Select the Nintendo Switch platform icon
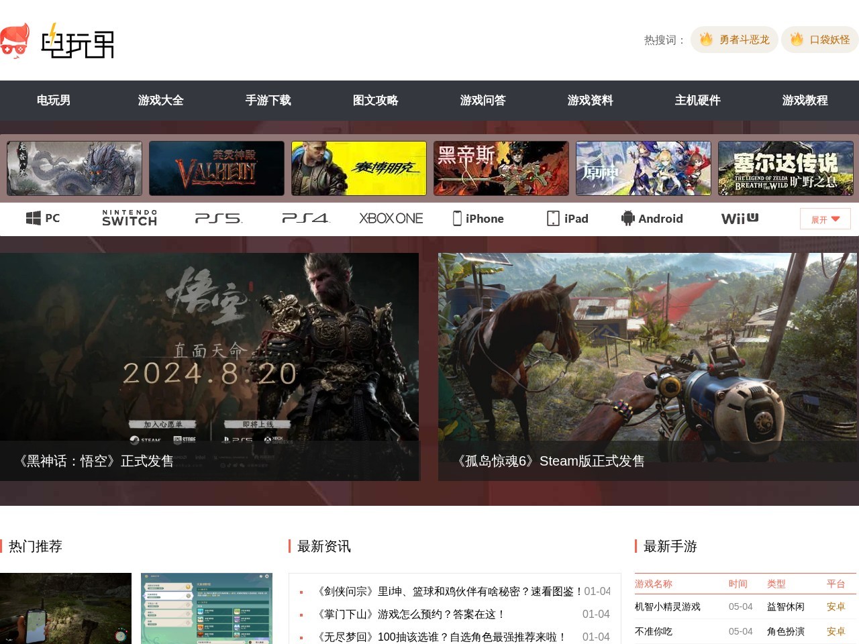The image size is (859, 644). click(130, 218)
